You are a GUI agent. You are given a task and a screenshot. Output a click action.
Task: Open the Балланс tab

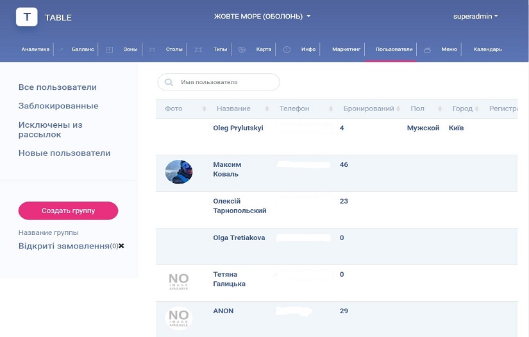coord(83,49)
